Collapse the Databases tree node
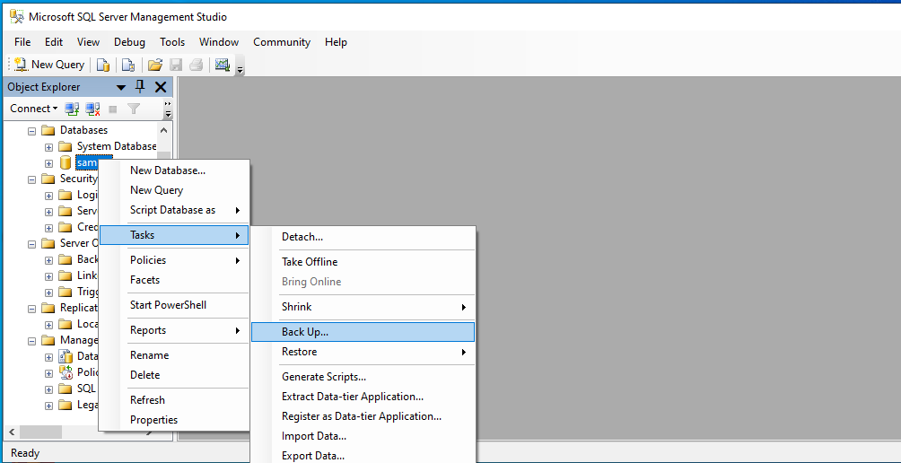Viewport: 901px width, 463px height. [x=31, y=131]
